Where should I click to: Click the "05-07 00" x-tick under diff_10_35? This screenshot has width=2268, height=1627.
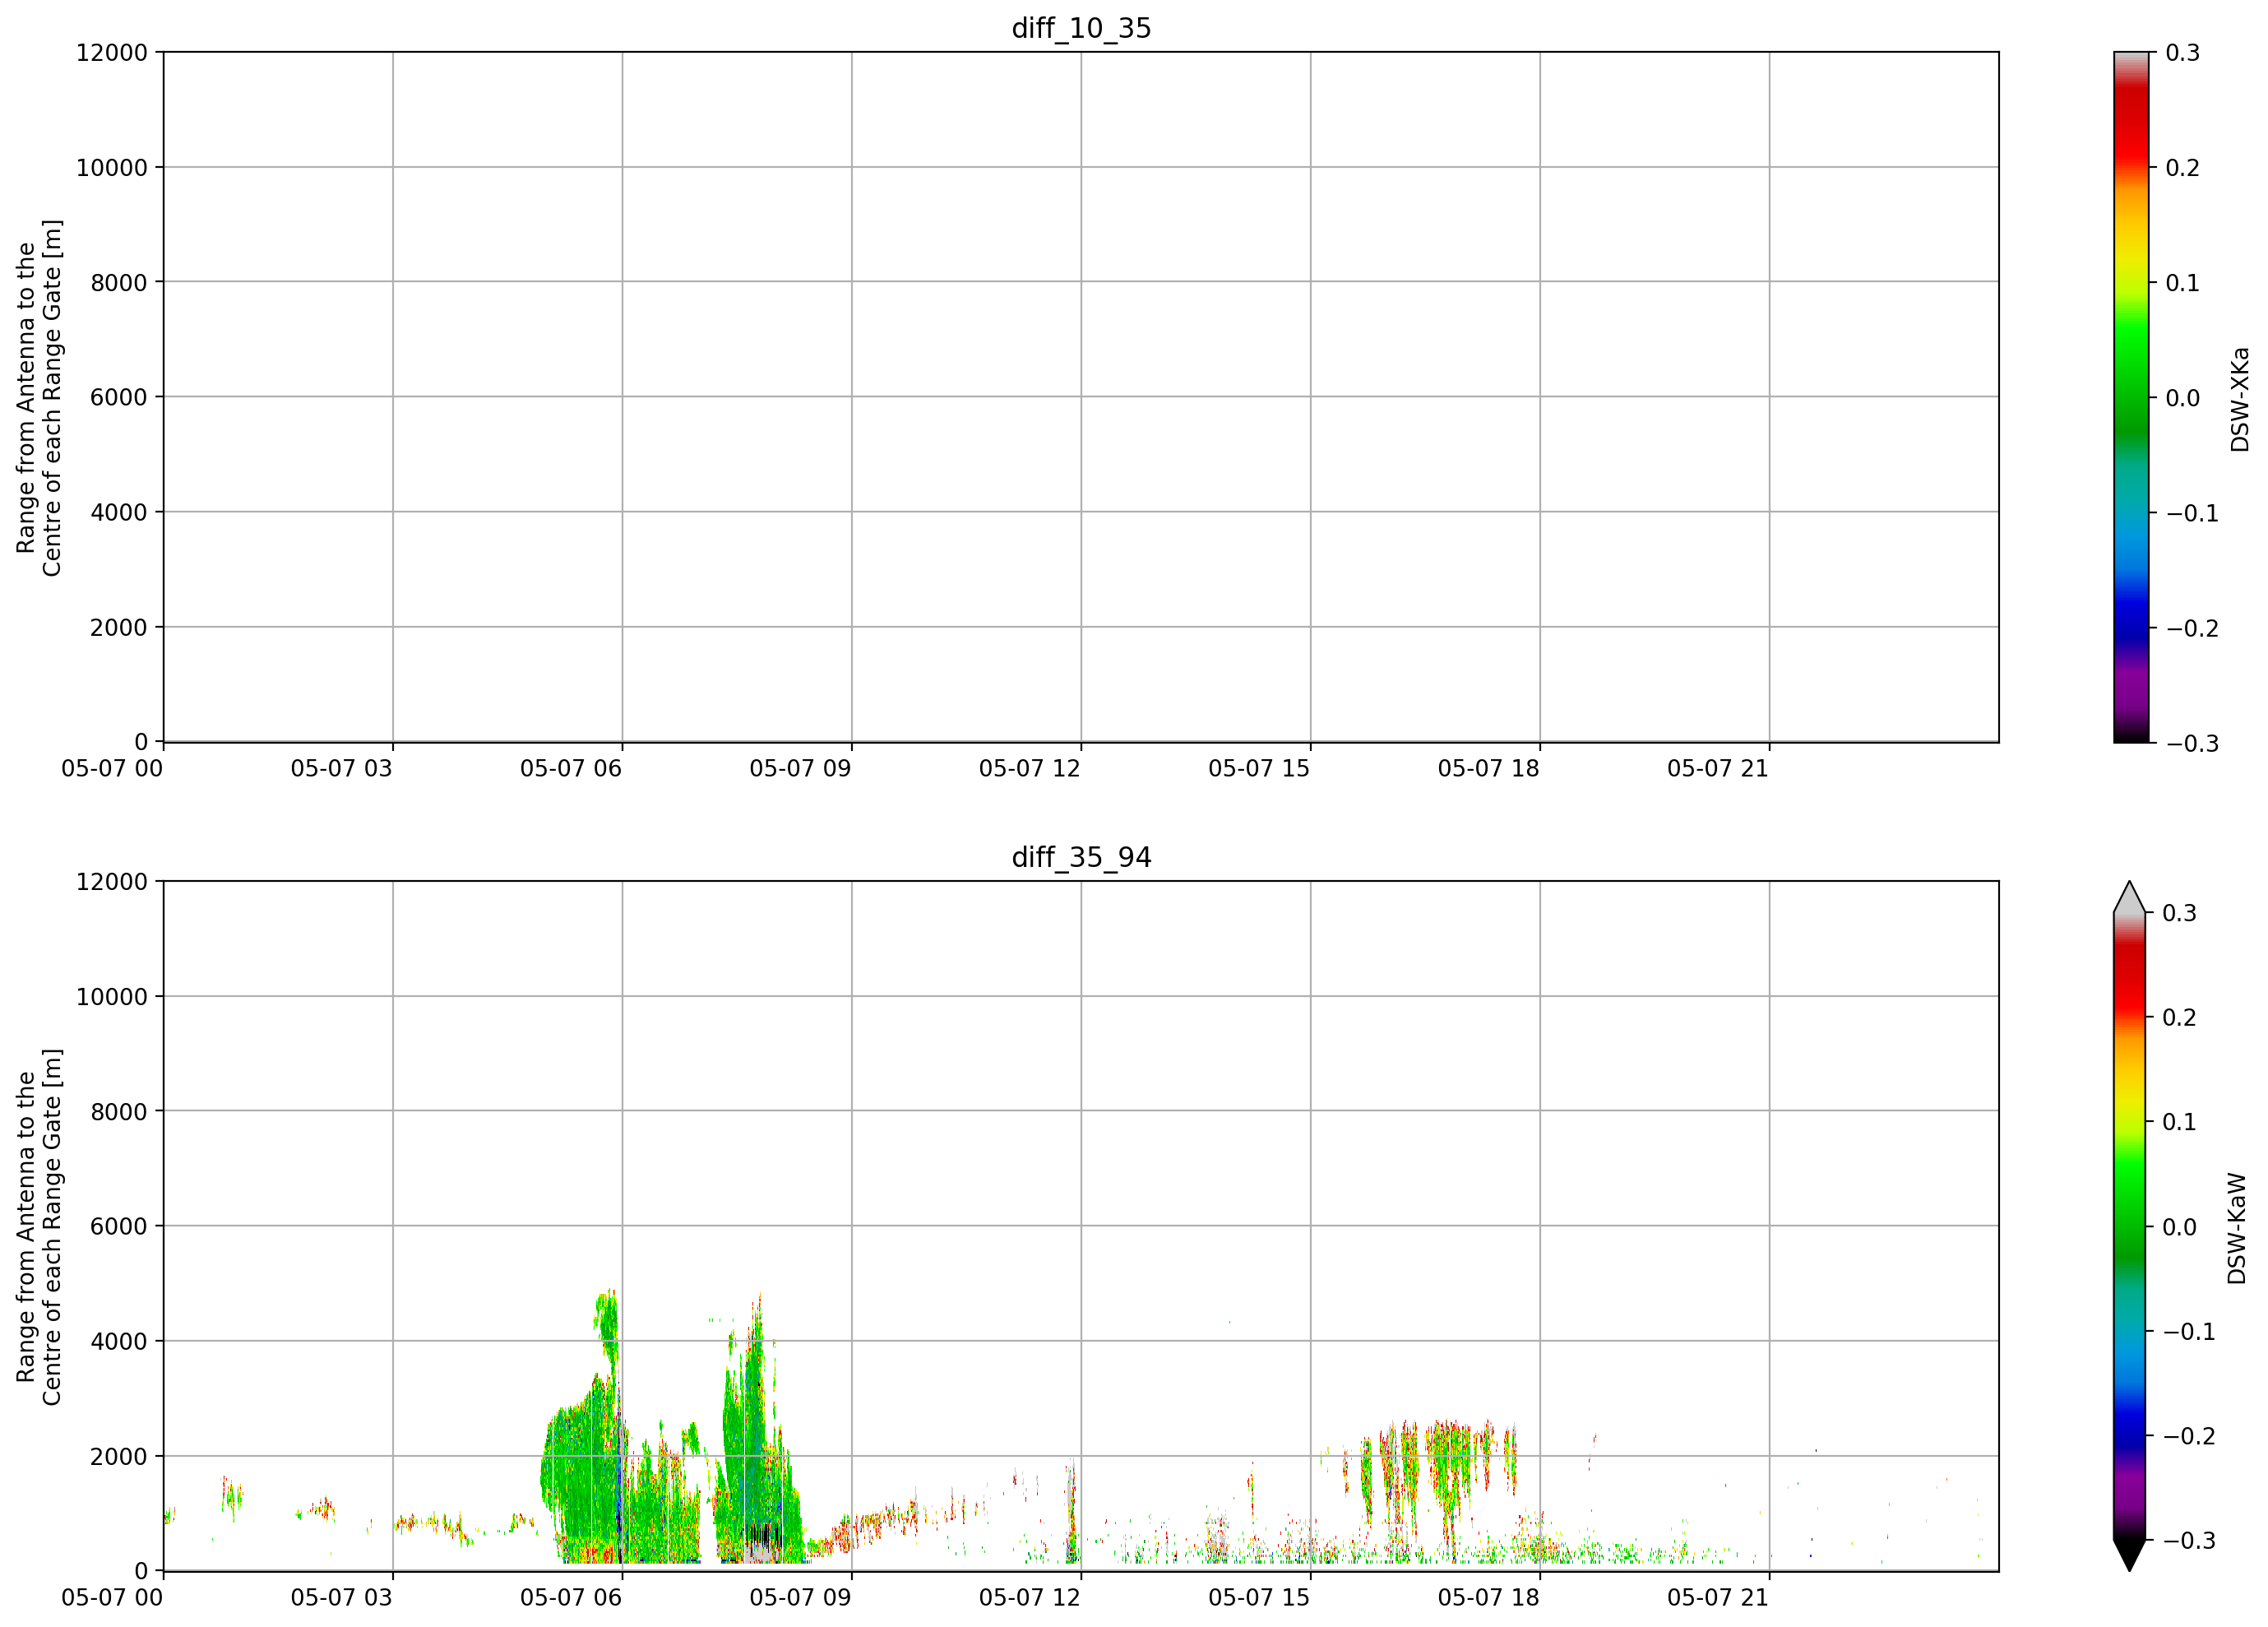[x=112, y=769]
